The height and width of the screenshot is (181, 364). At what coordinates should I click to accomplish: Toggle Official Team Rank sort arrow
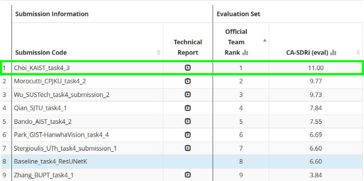(x=265, y=40)
